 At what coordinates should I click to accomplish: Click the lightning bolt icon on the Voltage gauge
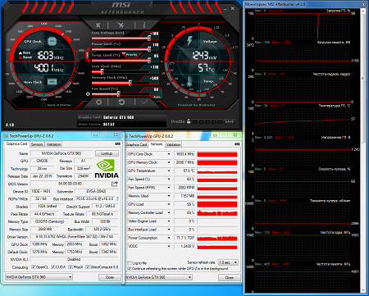(189, 41)
